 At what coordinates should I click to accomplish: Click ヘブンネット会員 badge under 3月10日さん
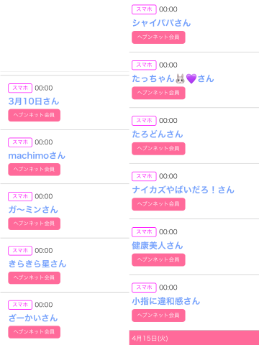click(x=35, y=115)
